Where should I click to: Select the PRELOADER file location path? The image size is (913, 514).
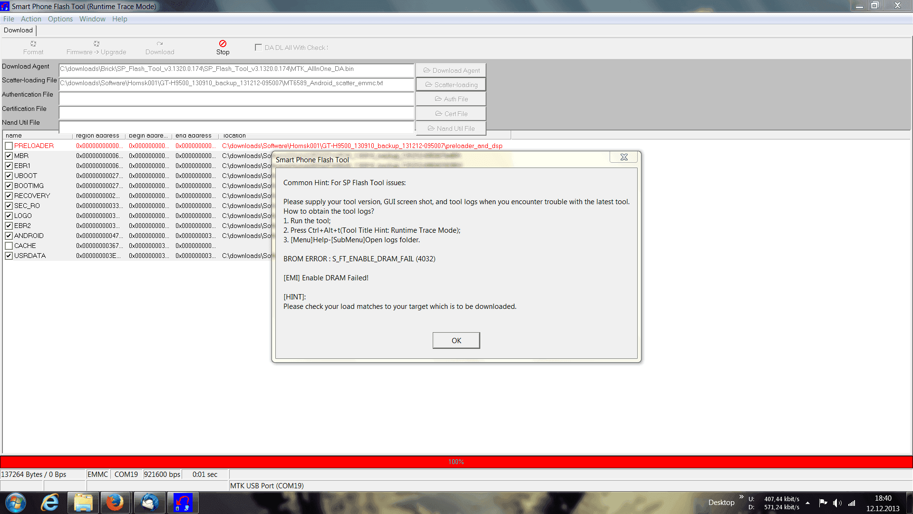(x=362, y=146)
